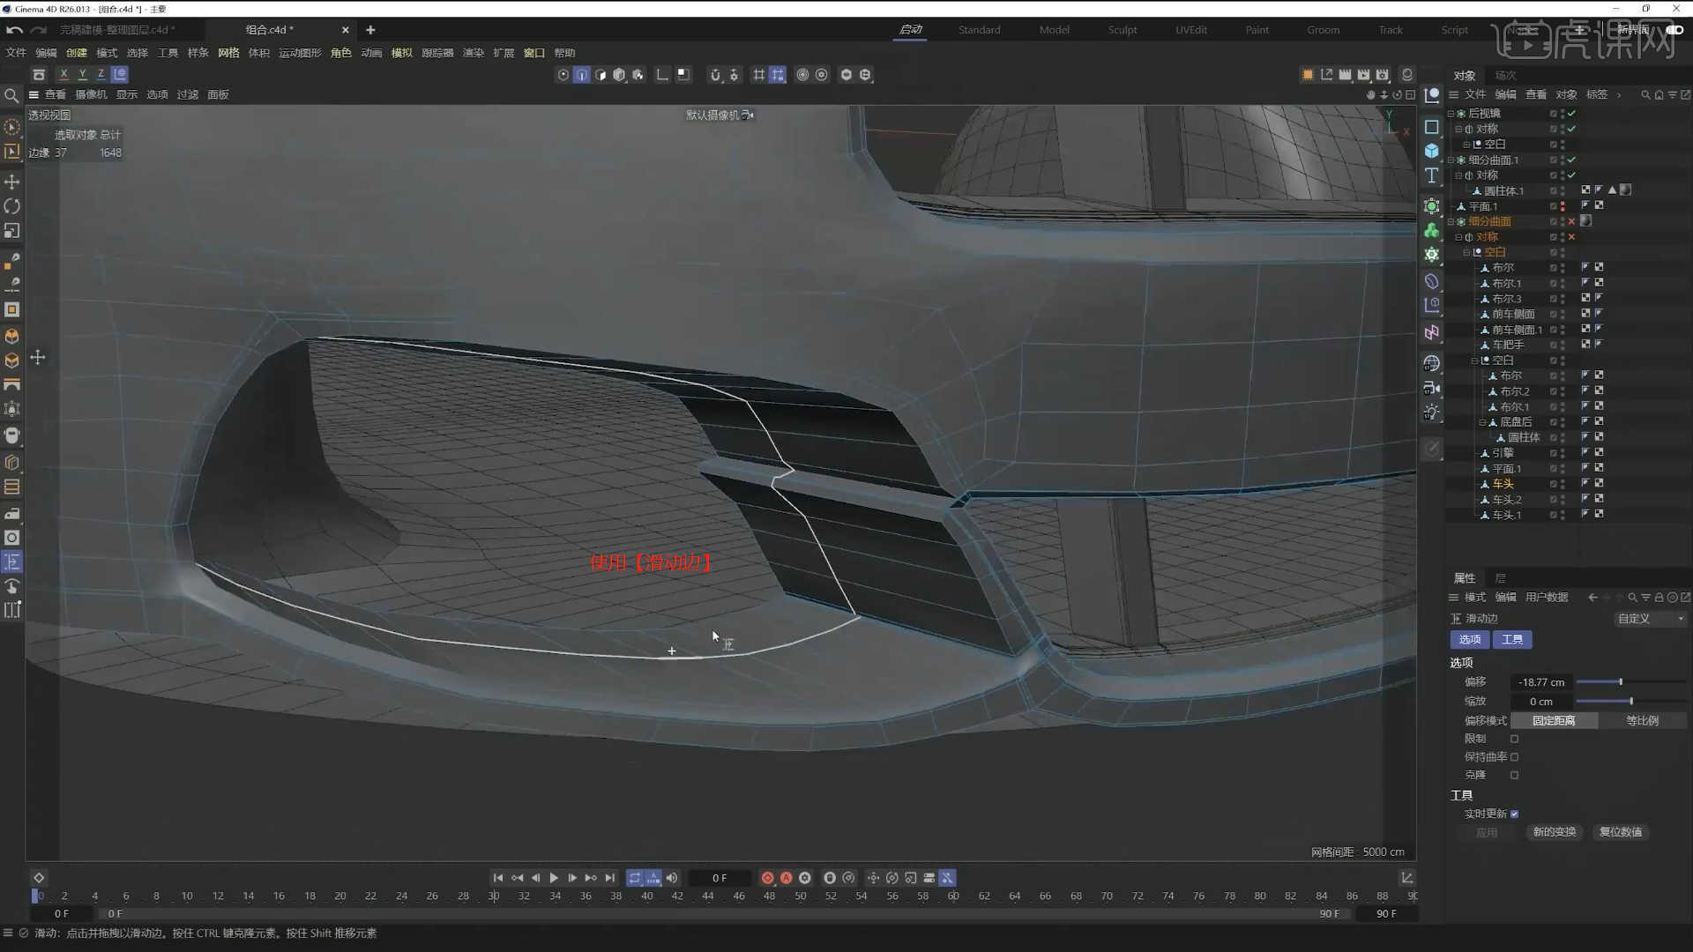1693x952 pixels.
Task: Click the Cloner green cubes icon
Action: click(x=1432, y=230)
